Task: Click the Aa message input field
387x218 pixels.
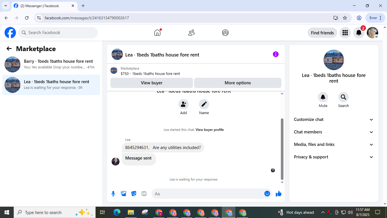Action: coord(208,194)
